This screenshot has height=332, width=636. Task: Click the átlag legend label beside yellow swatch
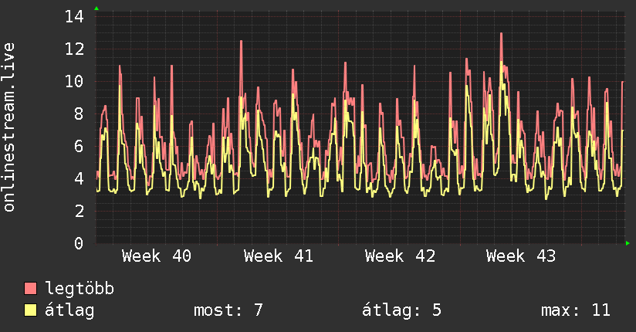point(69,311)
